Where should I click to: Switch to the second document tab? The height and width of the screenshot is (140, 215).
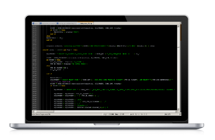tap(48, 23)
